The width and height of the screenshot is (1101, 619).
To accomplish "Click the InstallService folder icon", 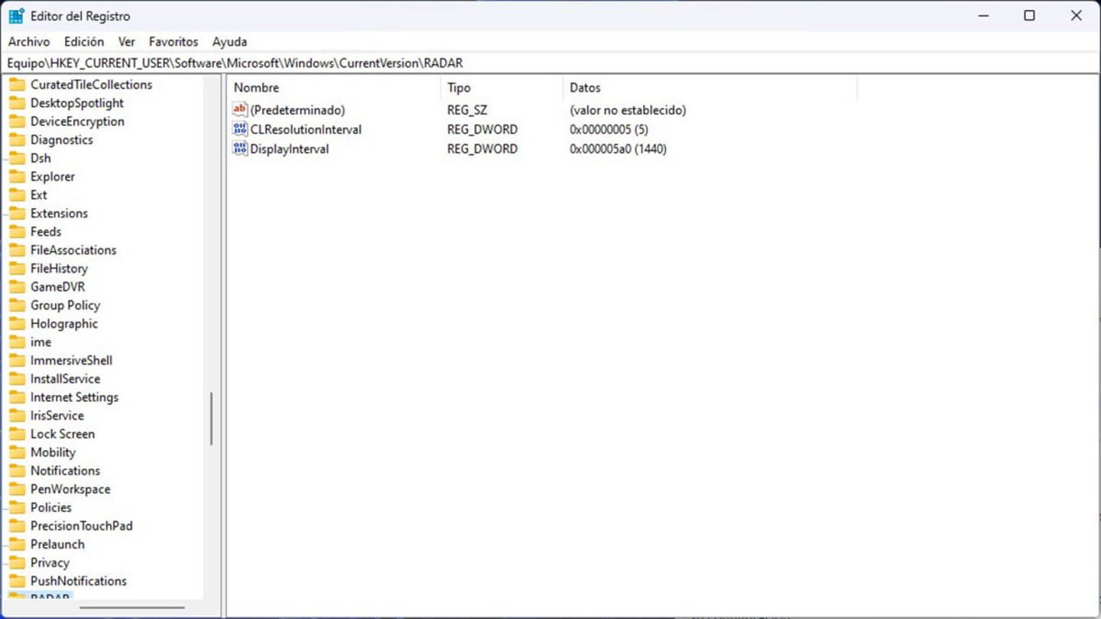I will tap(18, 378).
